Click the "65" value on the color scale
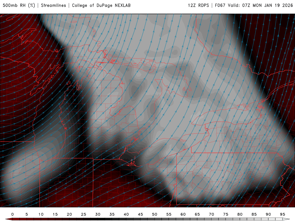The image size is (295, 221). point(197,214)
